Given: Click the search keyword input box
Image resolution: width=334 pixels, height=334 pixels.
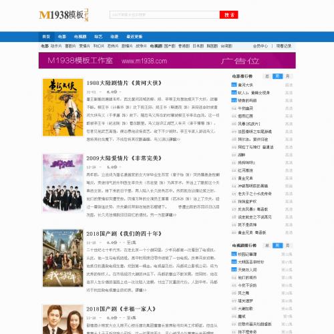Looking at the screenshot, I should coord(164,15).
